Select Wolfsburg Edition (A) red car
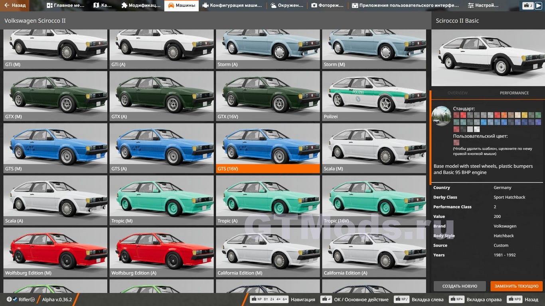The image size is (545, 306). 162,253
